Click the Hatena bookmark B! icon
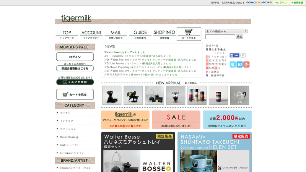This screenshot has height=172, width=306. tap(239, 65)
